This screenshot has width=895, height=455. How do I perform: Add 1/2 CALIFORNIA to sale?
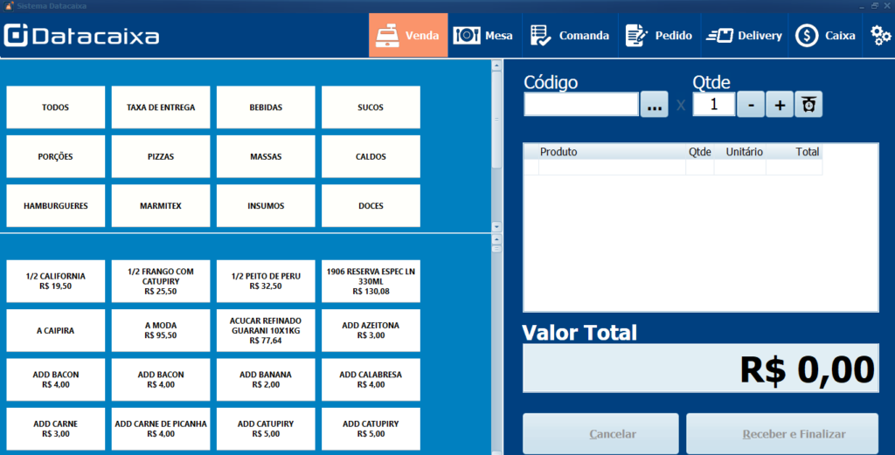click(55, 281)
